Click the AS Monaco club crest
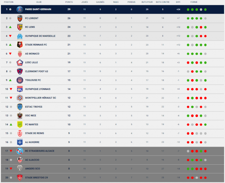This screenshot has width=225, height=183. tap(20, 54)
